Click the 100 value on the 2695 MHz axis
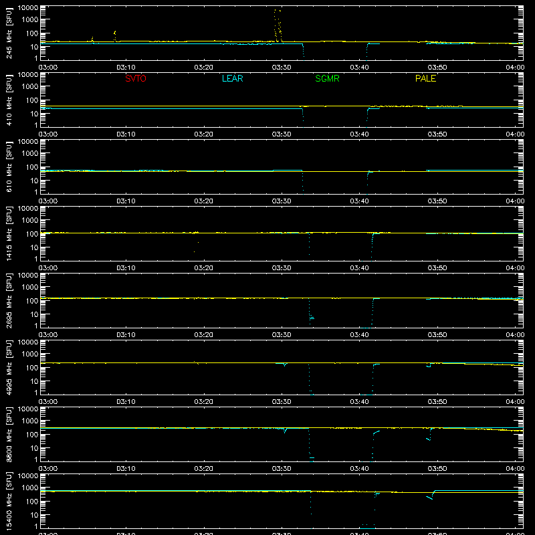The image size is (535, 535). click(x=32, y=300)
